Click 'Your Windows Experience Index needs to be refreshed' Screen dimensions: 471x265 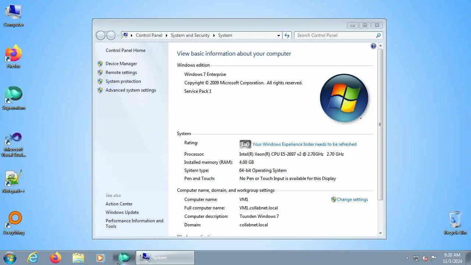click(304, 144)
